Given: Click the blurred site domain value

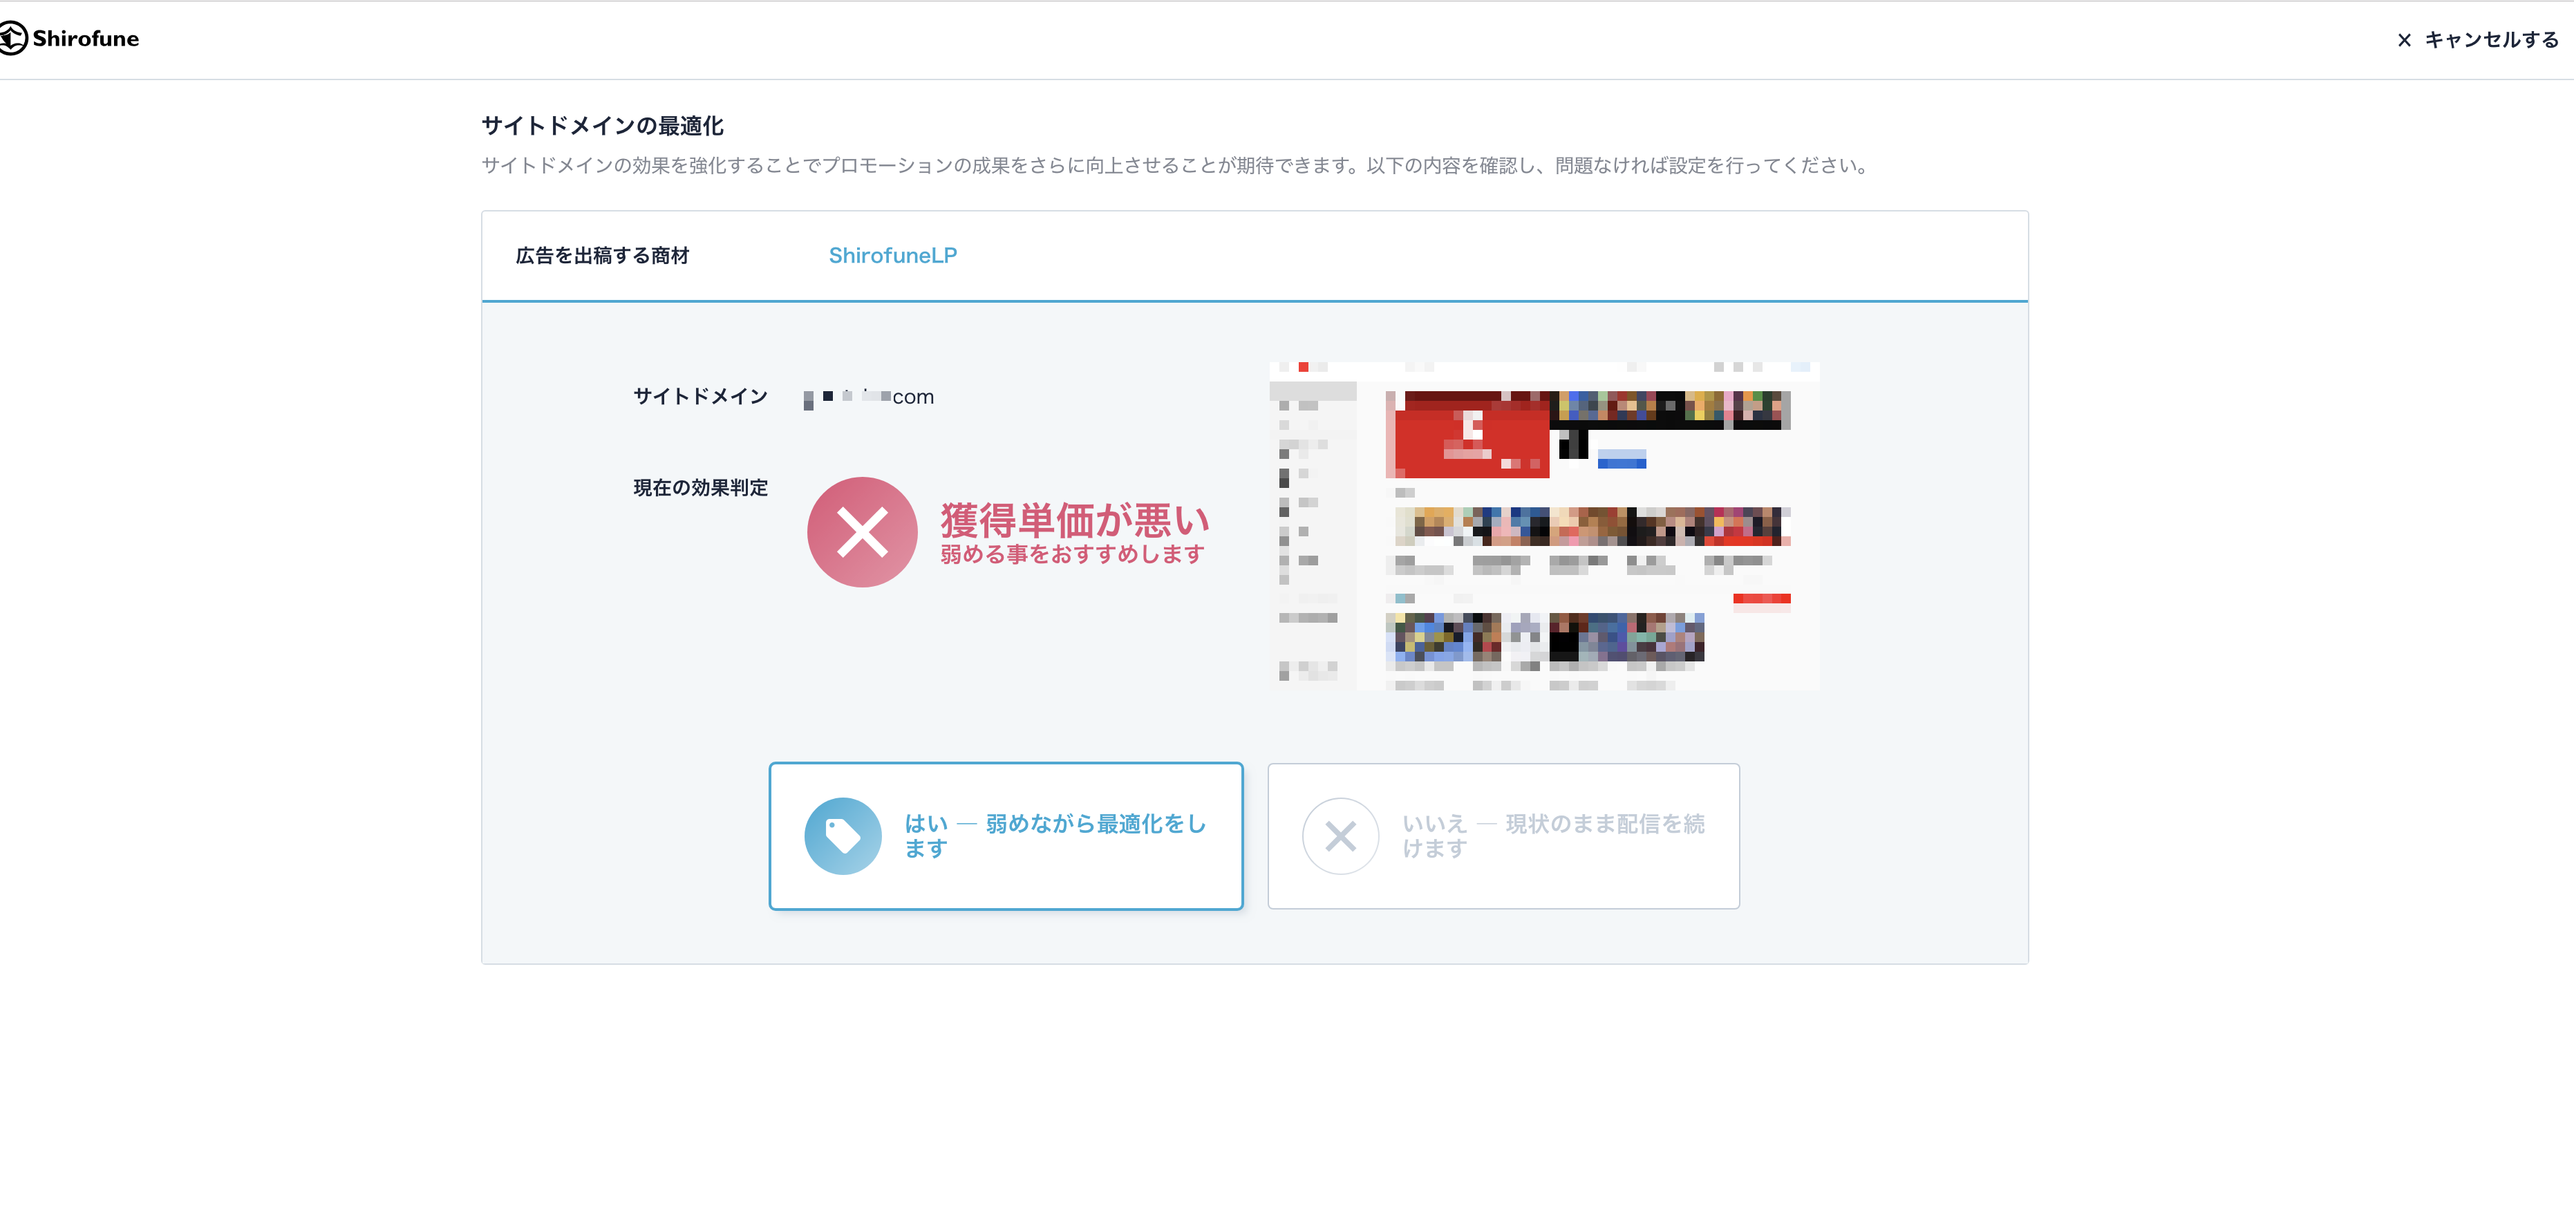Looking at the screenshot, I should coord(868,397).
